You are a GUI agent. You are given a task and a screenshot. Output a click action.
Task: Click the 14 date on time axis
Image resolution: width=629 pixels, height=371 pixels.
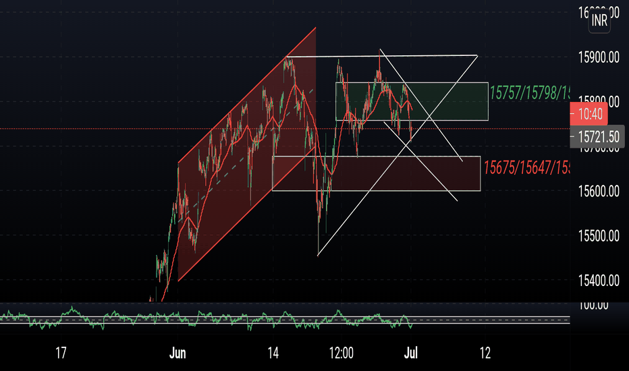[x=273, y=353]
